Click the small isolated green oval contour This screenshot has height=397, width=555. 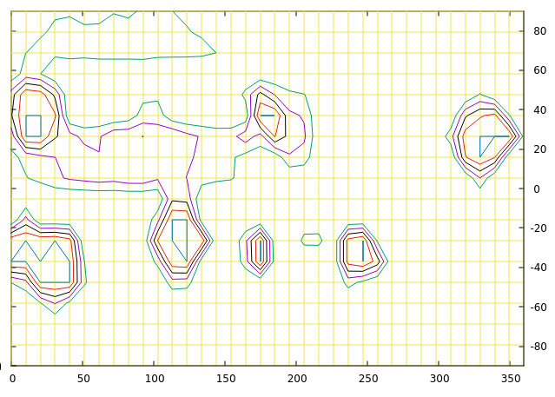coord(311,240)
